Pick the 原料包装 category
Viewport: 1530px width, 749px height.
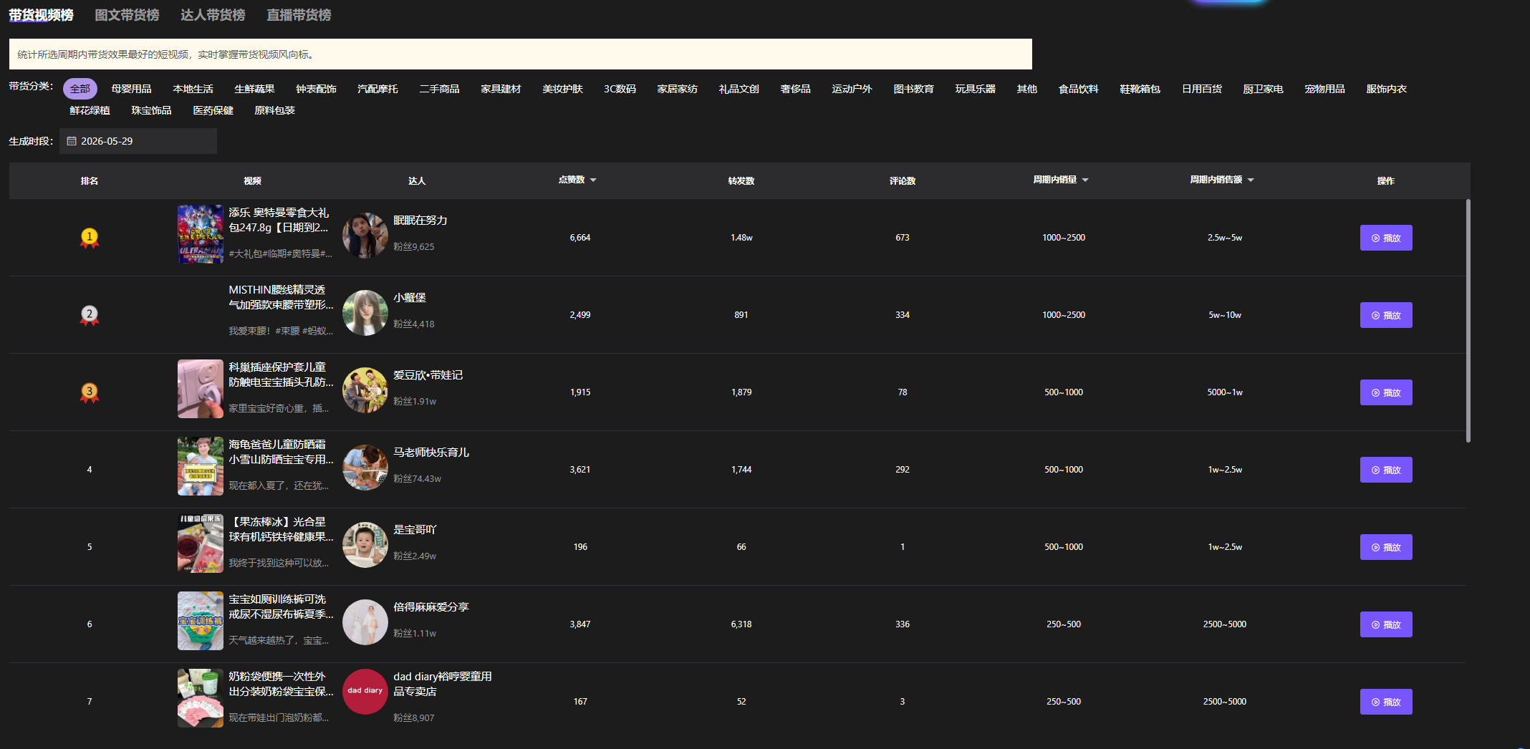click(274, 110)
